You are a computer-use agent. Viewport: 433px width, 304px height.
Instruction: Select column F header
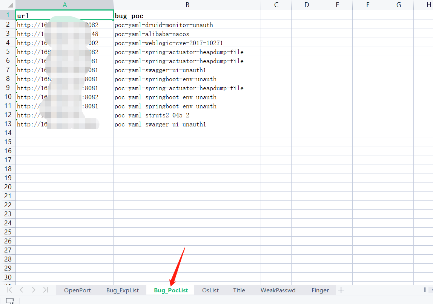368,5
